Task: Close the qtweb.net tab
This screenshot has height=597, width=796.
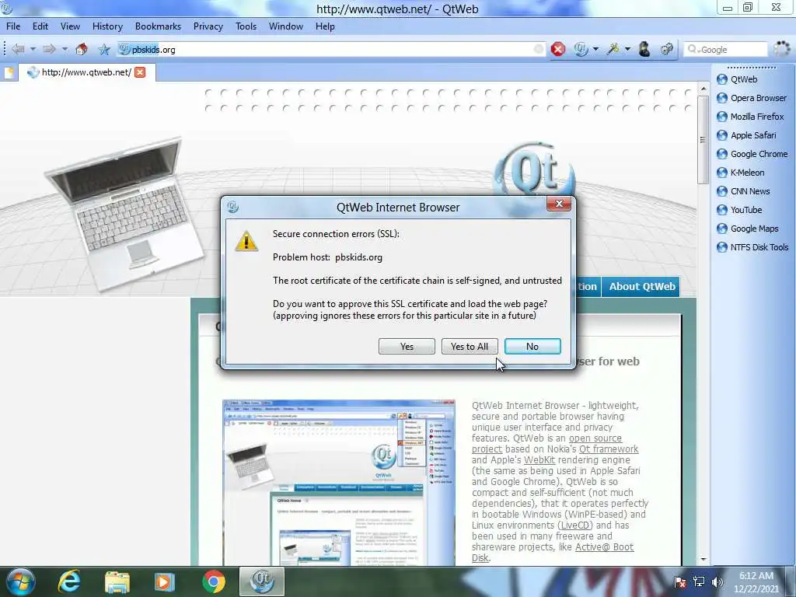Action: tap(140, 72)
